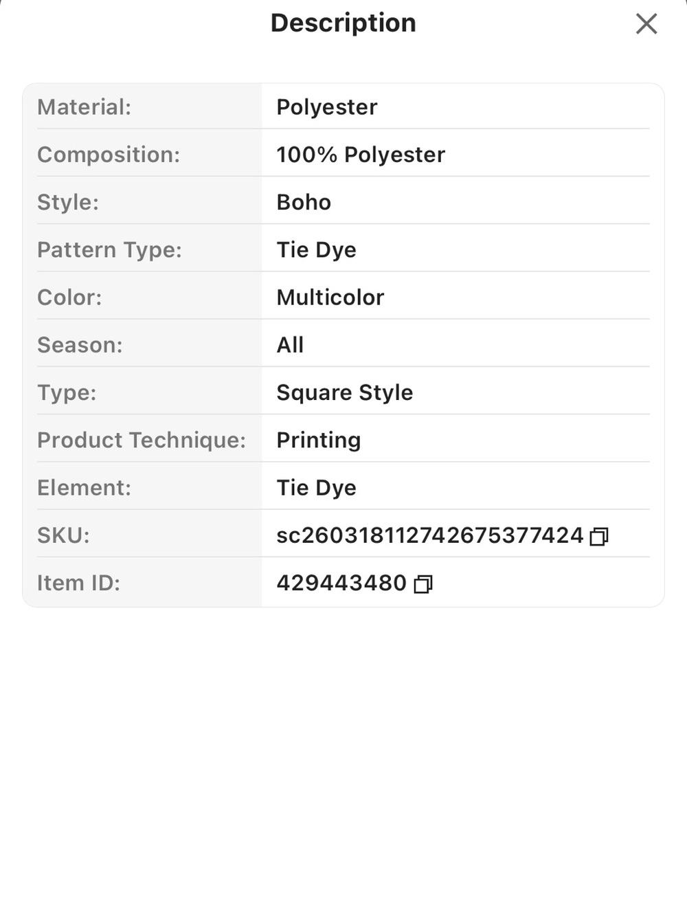The image size is (687, 916).
Task: Click the SKU label
Action: (x=63, y=535)
